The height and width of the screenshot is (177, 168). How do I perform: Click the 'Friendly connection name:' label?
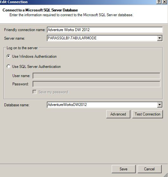click(25, 30)
